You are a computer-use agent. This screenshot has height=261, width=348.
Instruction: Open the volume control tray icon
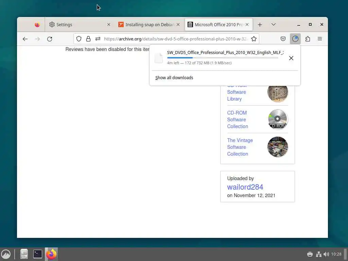(x=326, y=254)
